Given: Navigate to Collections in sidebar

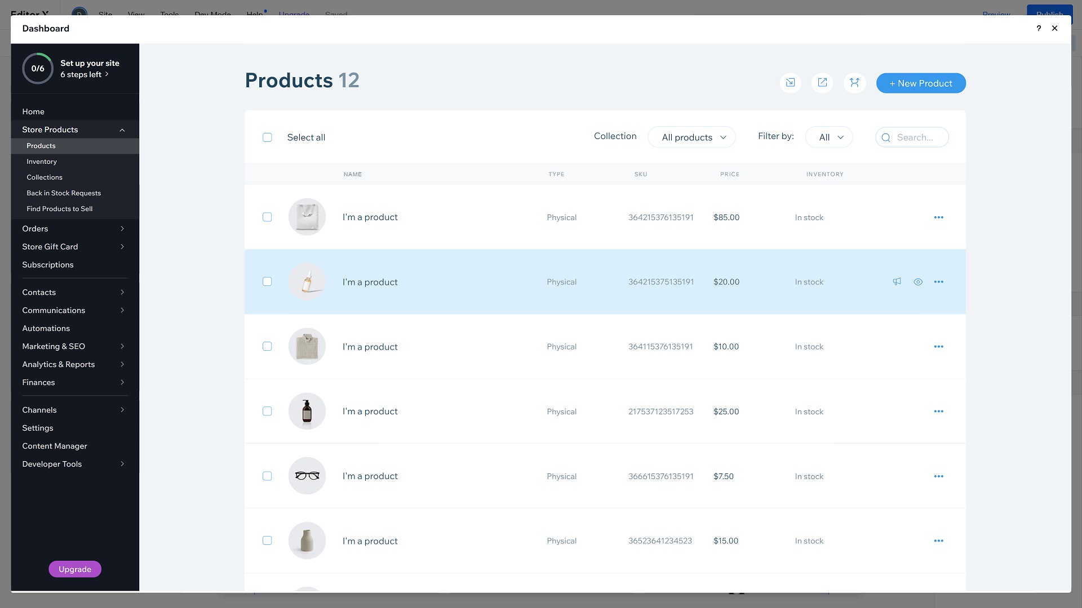Looking at the screenshot, I should pos(45,177).
